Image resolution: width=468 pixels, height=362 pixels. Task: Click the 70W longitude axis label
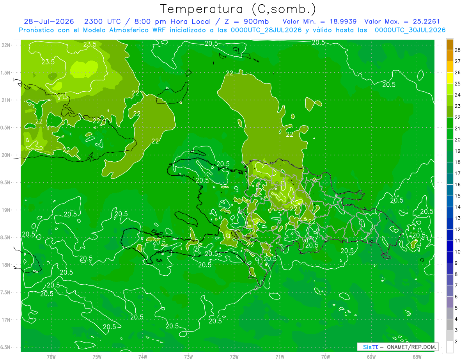(326, 357)
